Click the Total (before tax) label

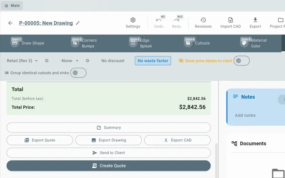tap(28, 99)
